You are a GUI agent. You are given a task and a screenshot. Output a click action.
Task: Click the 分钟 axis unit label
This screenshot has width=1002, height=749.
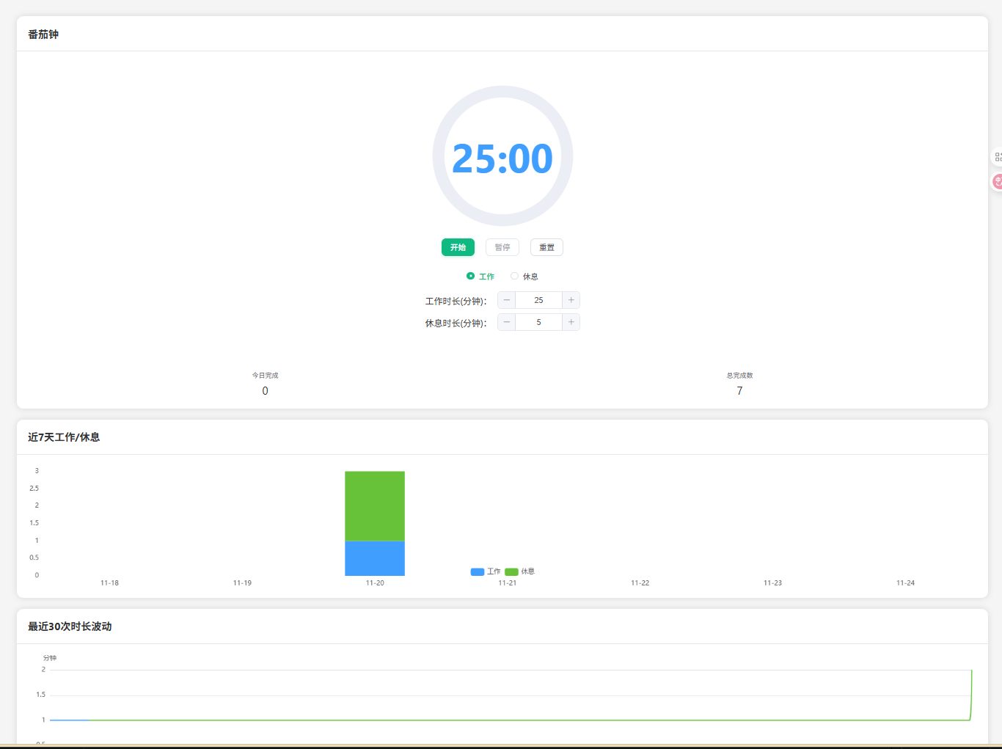tap(50, 658)
